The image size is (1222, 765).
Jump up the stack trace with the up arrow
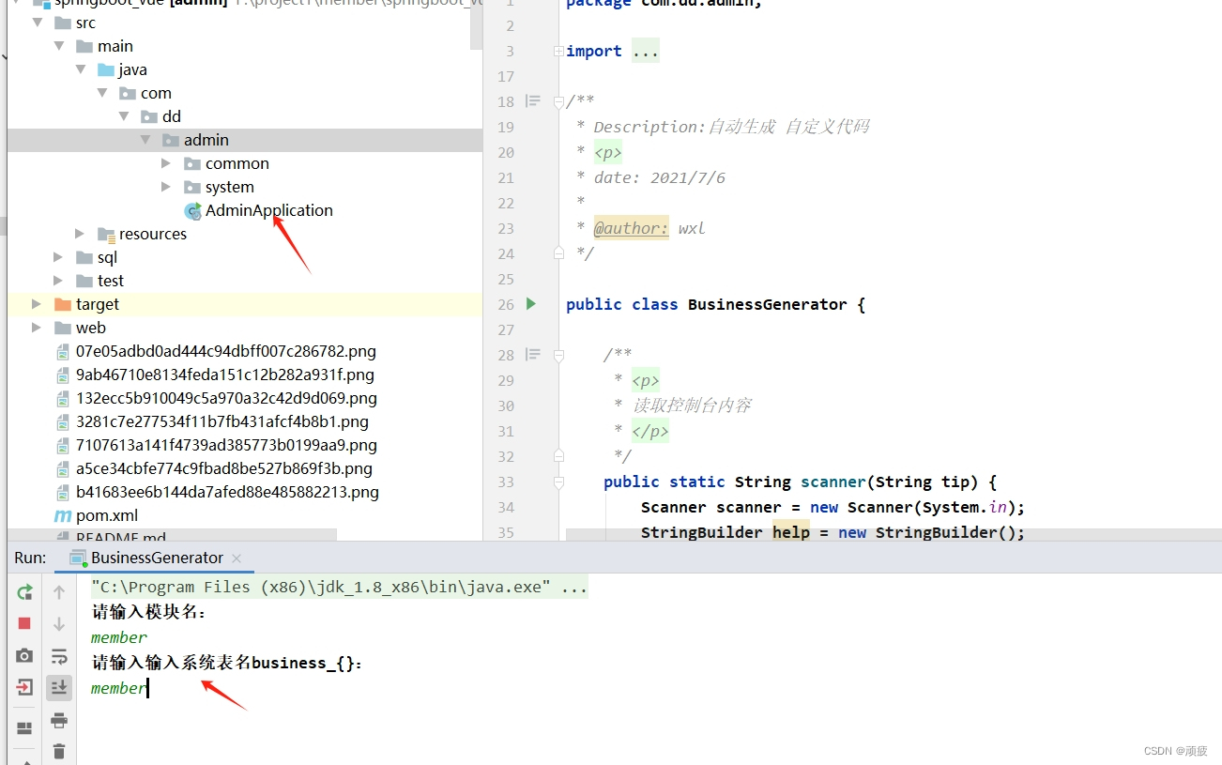coord(59,592)
